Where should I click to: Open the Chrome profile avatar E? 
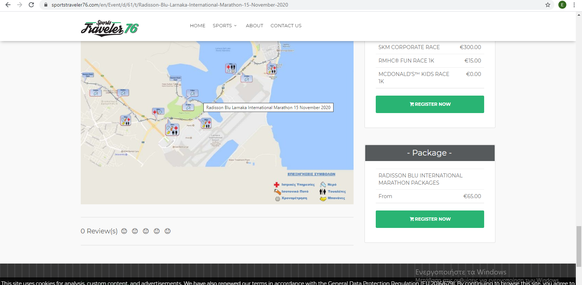(562, 5)
